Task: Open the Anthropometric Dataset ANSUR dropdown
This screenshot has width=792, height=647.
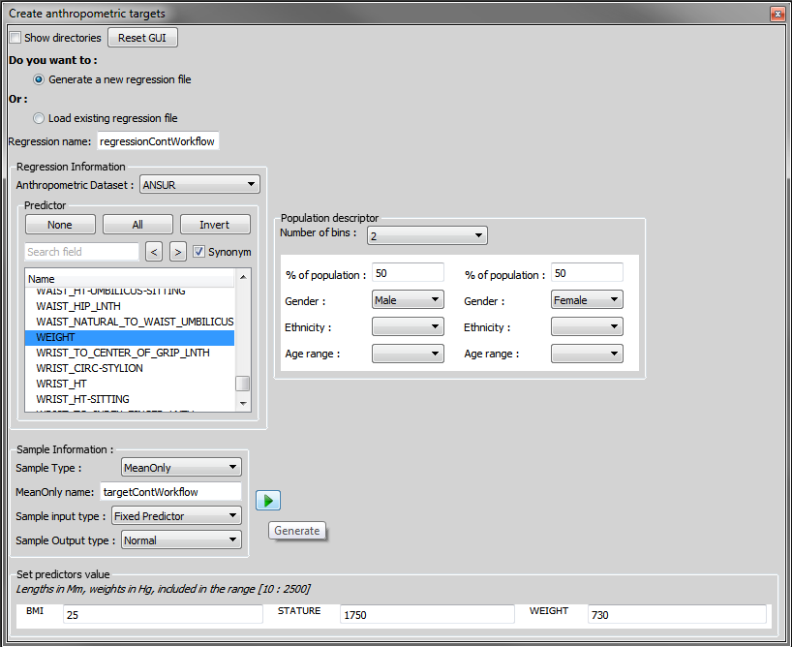Action: tap(199, 184)
